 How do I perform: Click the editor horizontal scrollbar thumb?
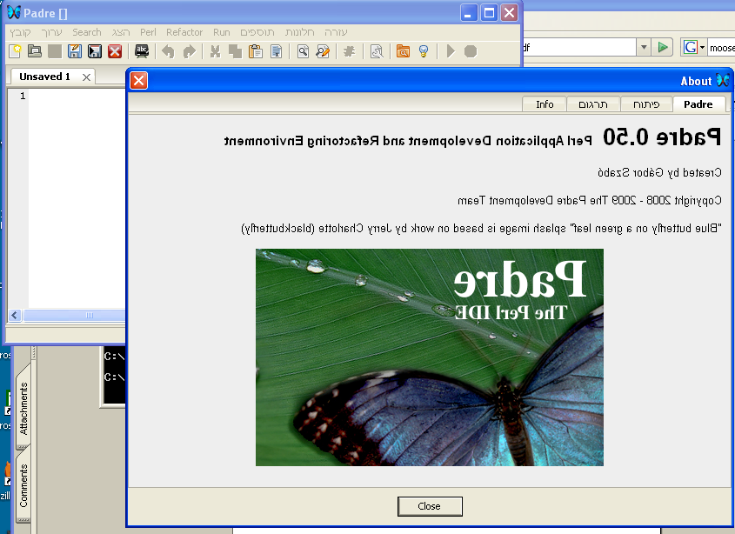point(75,315)
